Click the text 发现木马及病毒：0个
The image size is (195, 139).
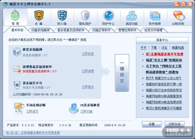37,88
